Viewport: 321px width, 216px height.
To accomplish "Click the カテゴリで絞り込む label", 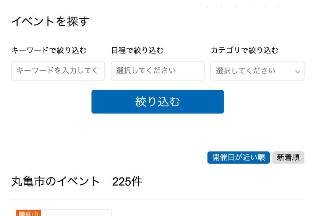I will point(245,50).
